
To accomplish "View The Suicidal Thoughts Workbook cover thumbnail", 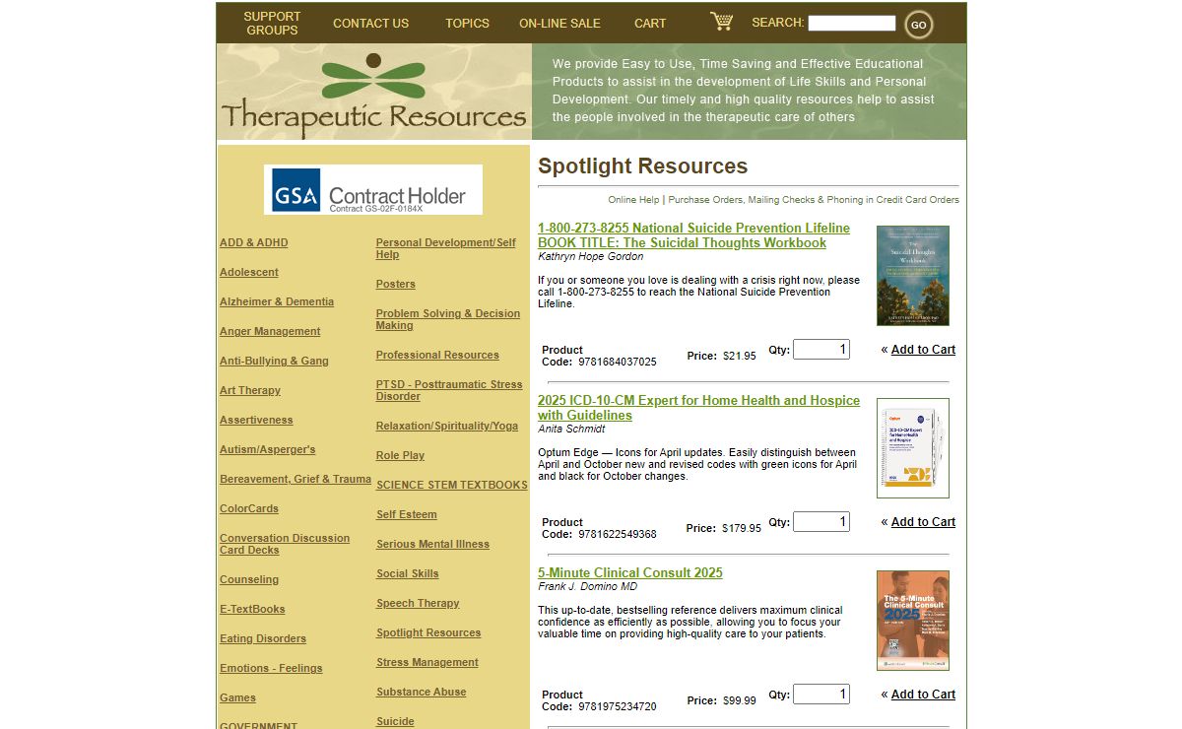I will 913,276.
